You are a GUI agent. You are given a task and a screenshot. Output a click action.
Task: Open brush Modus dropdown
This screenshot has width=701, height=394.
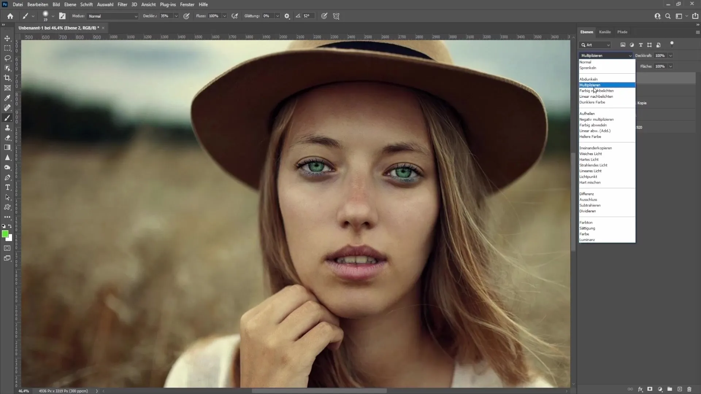pos(112,16)
